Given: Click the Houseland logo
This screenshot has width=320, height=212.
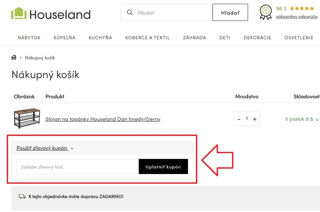Looking at the screenshot, I should click(x=51, y=14).
